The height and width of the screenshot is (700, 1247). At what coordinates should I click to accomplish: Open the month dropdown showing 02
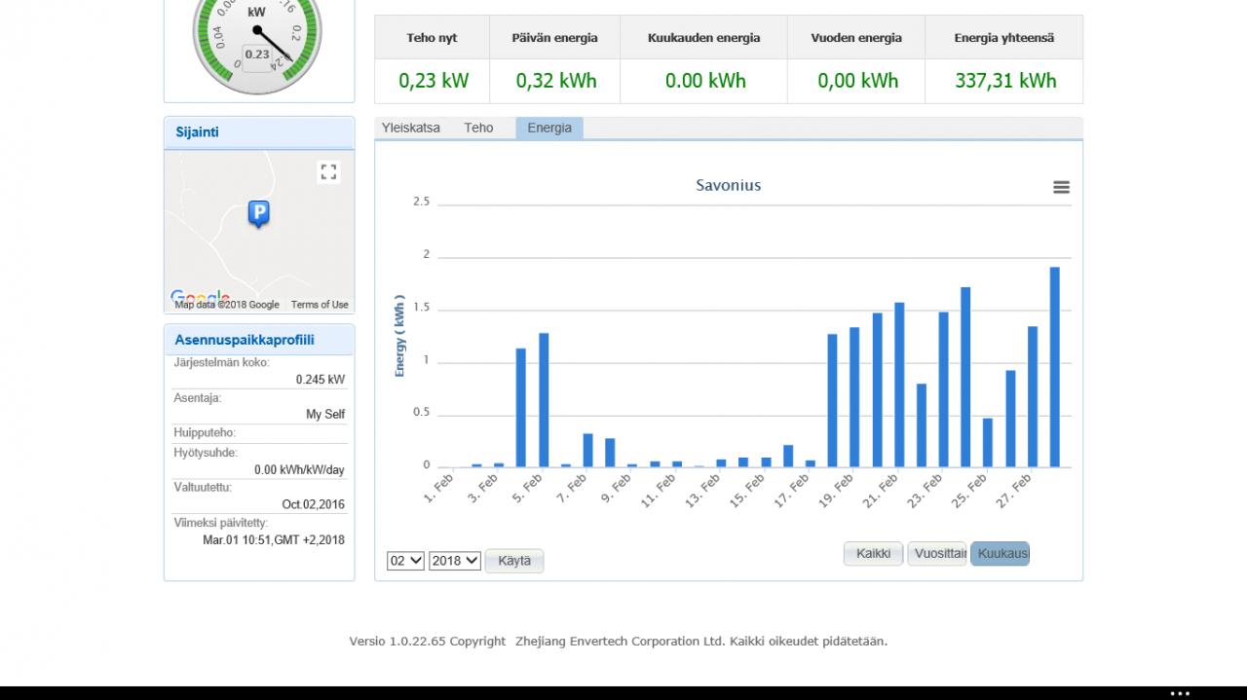pos(405,561)
